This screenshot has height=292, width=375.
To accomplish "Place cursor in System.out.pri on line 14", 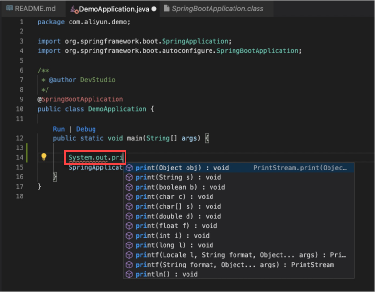I will [x=95, y=158].
